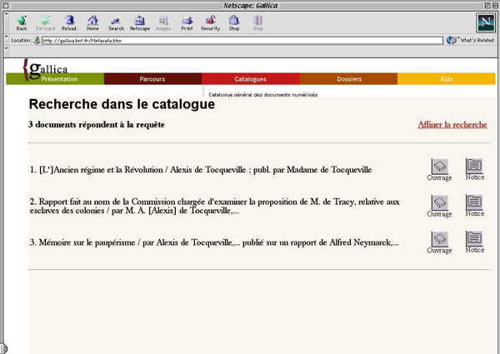
Task: Open the Parcours tab
Action: (x=152, y=78)
